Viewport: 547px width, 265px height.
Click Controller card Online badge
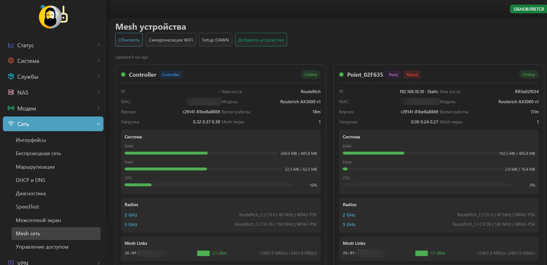311,75
